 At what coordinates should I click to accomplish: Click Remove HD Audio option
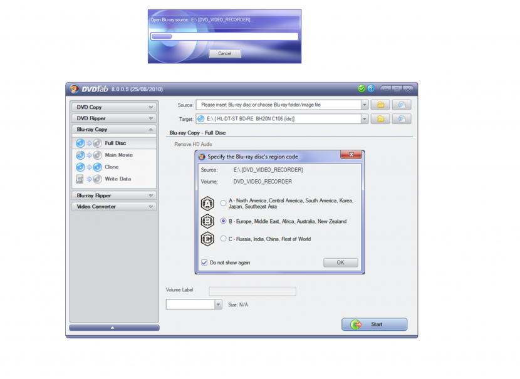pyautogui.click(x=194, y=145)
